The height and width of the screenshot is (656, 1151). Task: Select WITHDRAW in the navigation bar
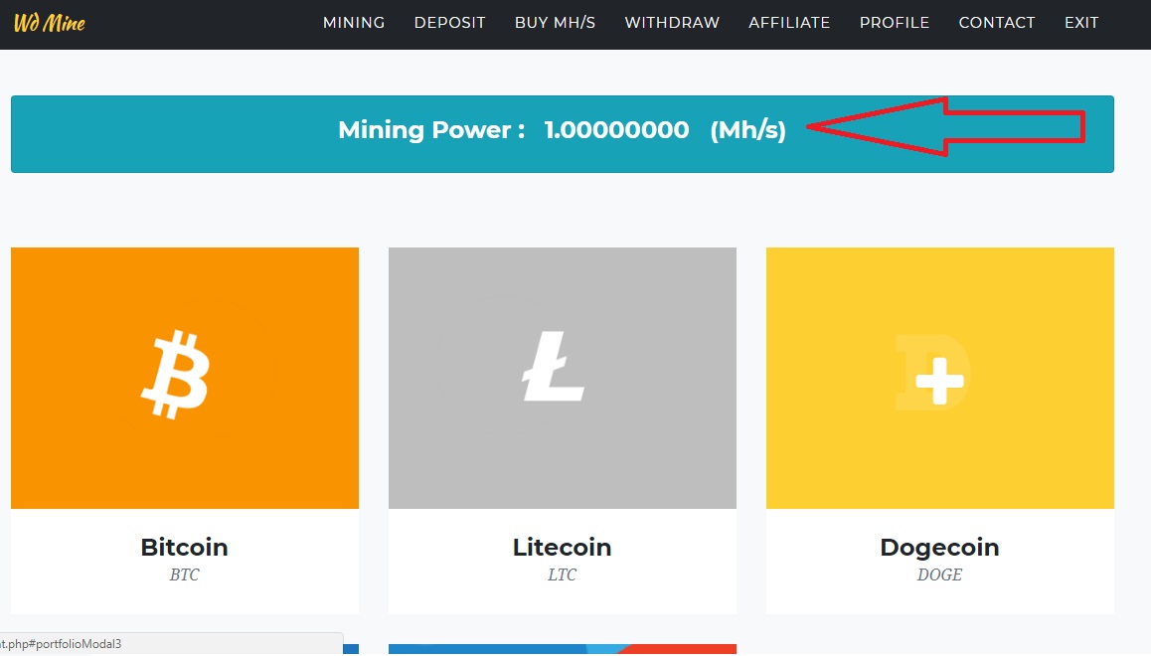click(x=672, y=23)
